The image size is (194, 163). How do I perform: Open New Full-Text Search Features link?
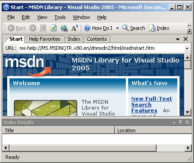pyautogui.click(x=152, y=105)
